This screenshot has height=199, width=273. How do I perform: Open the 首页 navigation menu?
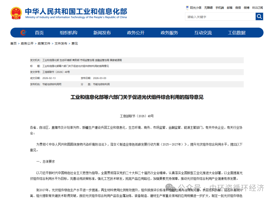click(x=39, y=33)
